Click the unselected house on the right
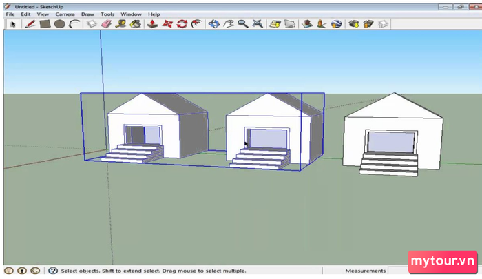The height and width of the screenshot is (279, 482). 393,134
